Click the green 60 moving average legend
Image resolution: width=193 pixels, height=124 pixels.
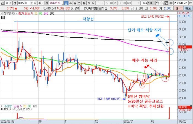tap(41, 13)
